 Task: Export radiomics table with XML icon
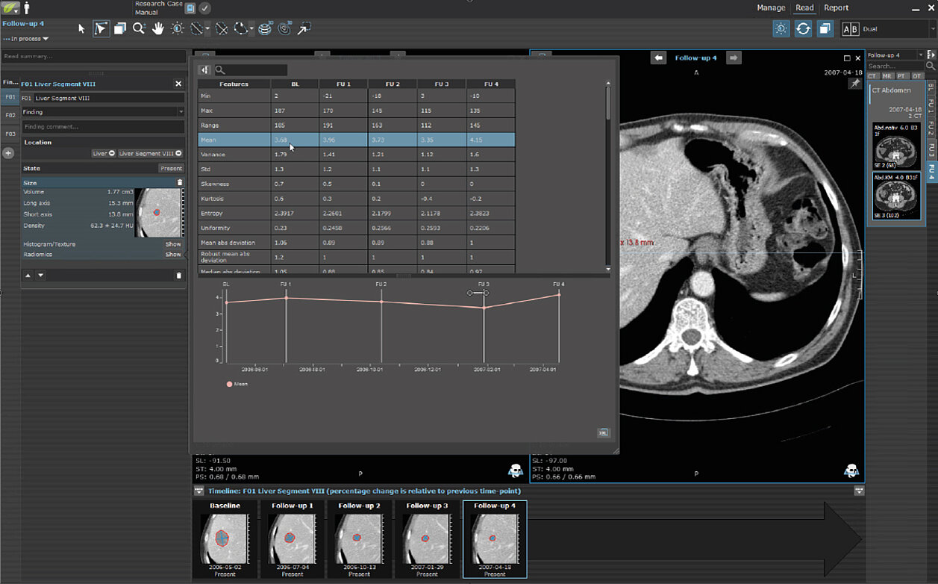pyautogui.click(x=603, y=432)
